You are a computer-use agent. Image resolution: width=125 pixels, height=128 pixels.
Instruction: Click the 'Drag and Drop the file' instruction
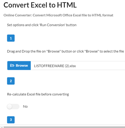66,51
